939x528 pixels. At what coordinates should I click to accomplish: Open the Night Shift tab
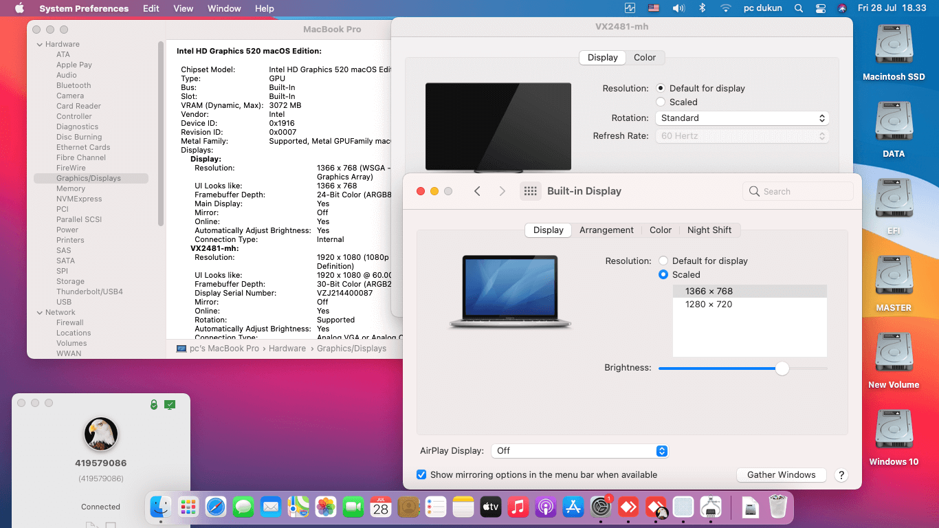[709, 230]
